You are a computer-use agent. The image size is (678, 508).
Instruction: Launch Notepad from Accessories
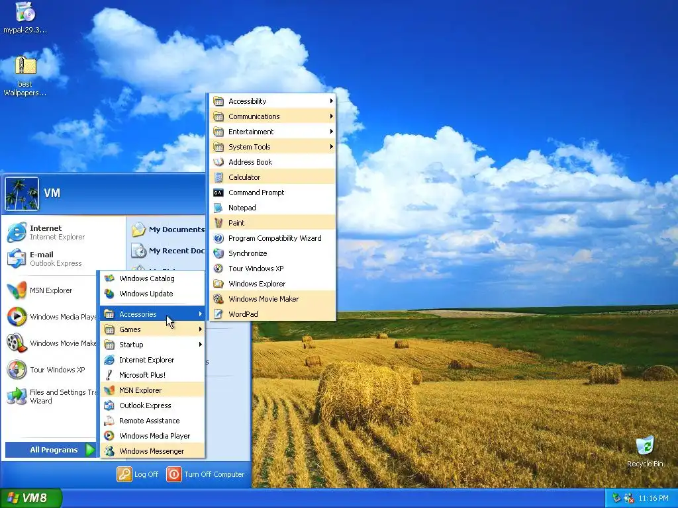pos(273,208)
